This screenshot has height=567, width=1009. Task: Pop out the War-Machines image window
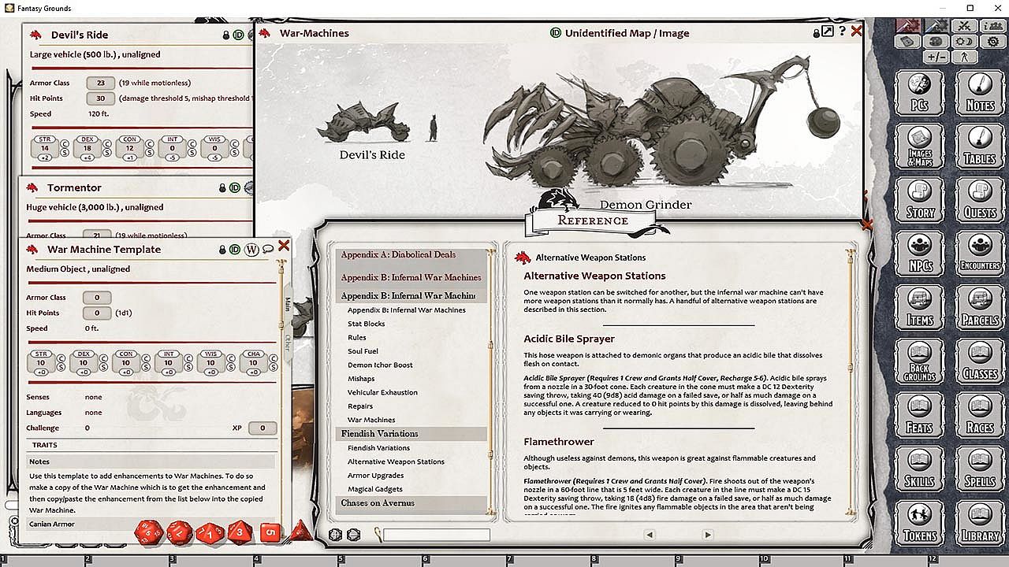point(828,31)
